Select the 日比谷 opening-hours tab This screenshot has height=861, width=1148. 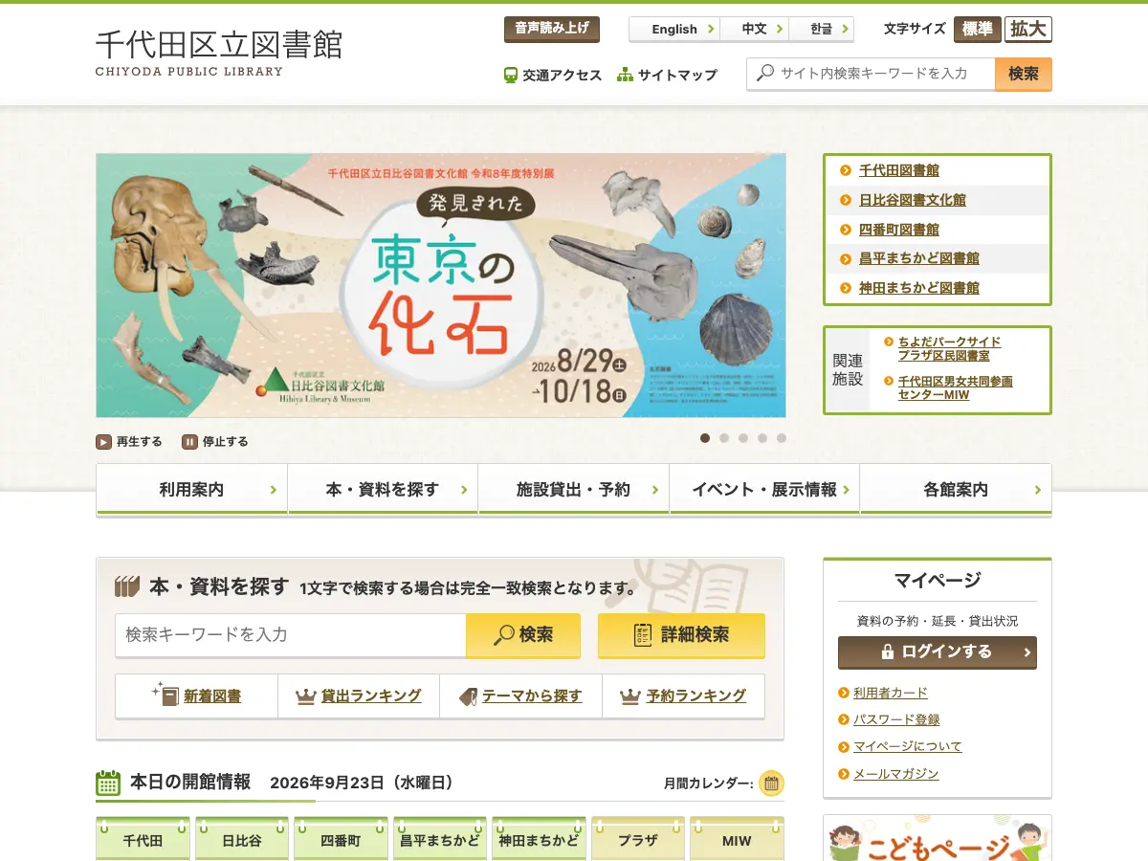click(242, 840)
